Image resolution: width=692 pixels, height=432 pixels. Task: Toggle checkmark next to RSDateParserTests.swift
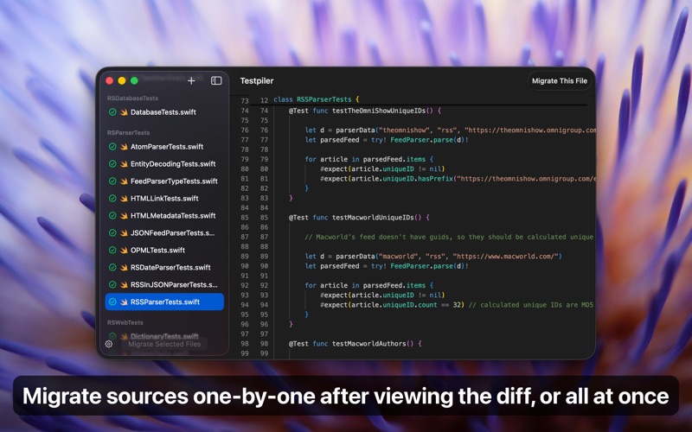coord(112,267)
